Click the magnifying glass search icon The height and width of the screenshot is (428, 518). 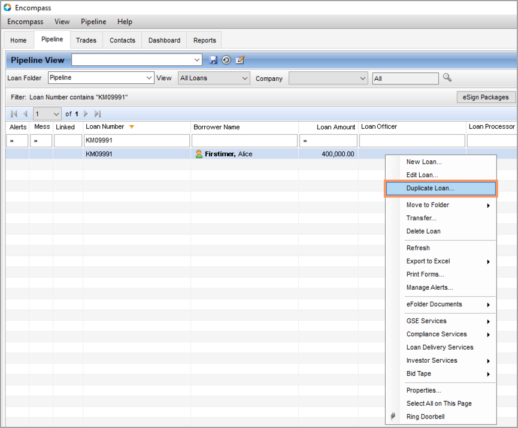(x=447, y=78)
